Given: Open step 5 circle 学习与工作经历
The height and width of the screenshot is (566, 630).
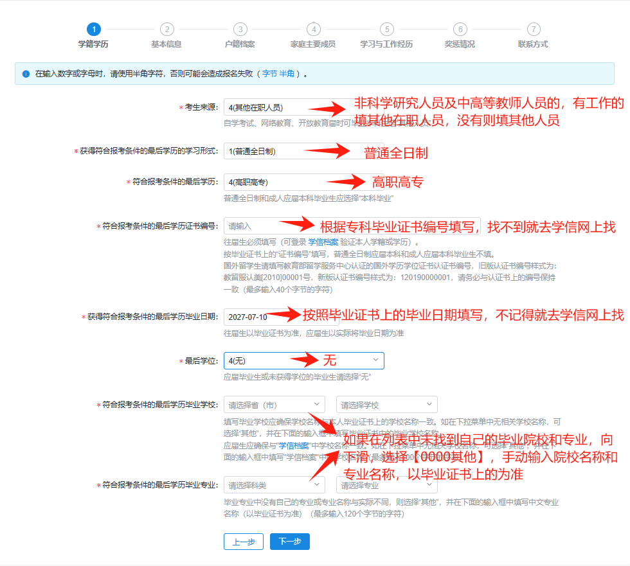Looking at the screenshot, I should pos(387,30).
